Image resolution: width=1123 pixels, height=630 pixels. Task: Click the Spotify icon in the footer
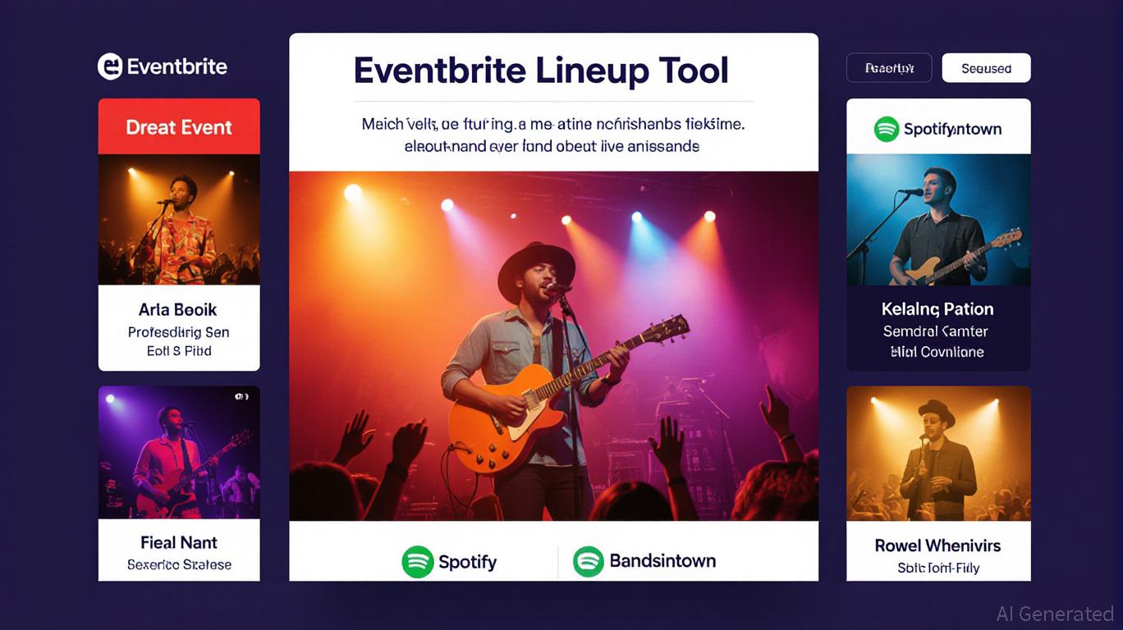point(418,562)
